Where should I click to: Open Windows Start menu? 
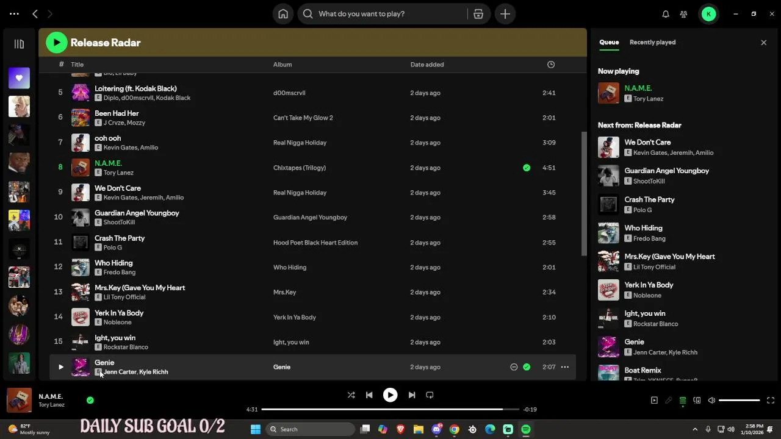[256, 429]
